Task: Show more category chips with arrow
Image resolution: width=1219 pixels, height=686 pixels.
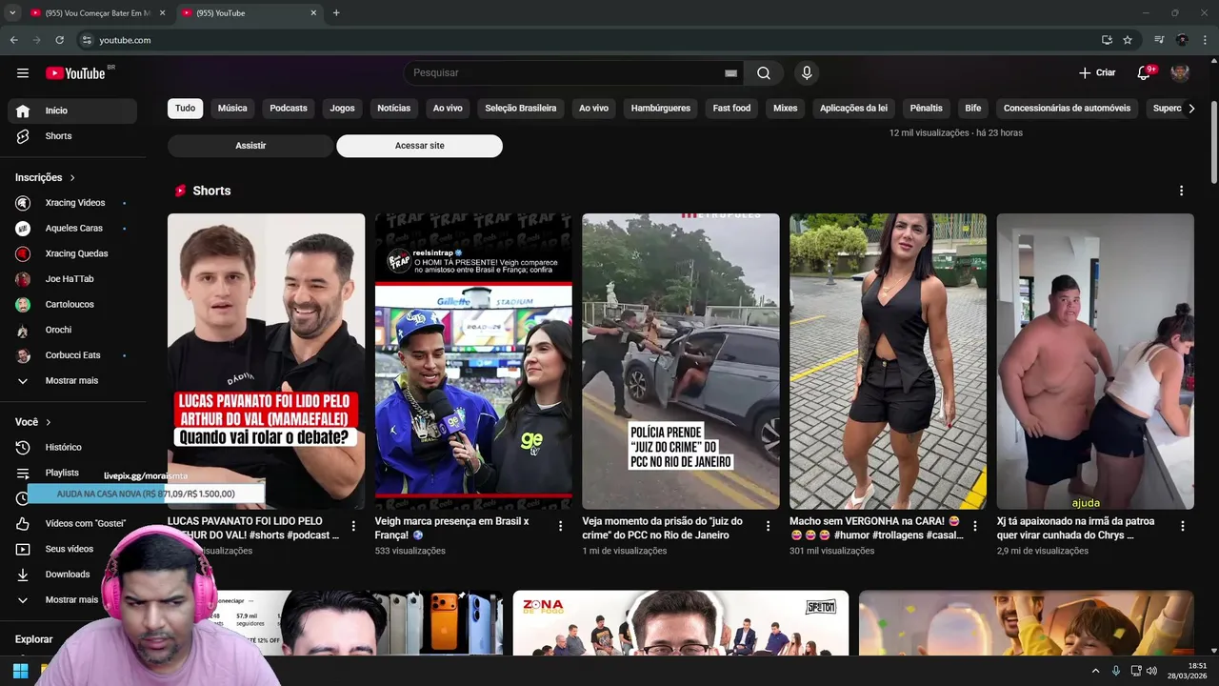Action: [x=1191, y=109]
